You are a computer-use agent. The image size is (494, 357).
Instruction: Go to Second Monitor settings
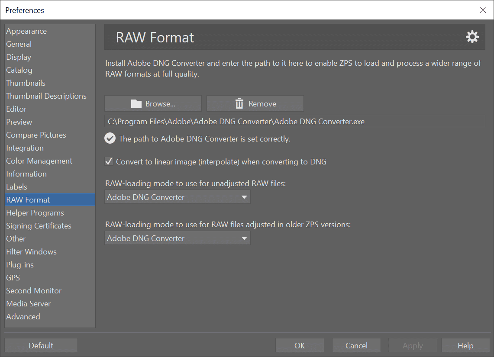[x=50, y=290]
